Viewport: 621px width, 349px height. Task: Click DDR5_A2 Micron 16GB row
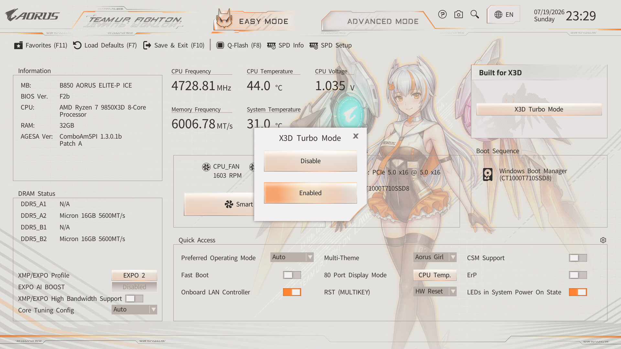(73, 216)
